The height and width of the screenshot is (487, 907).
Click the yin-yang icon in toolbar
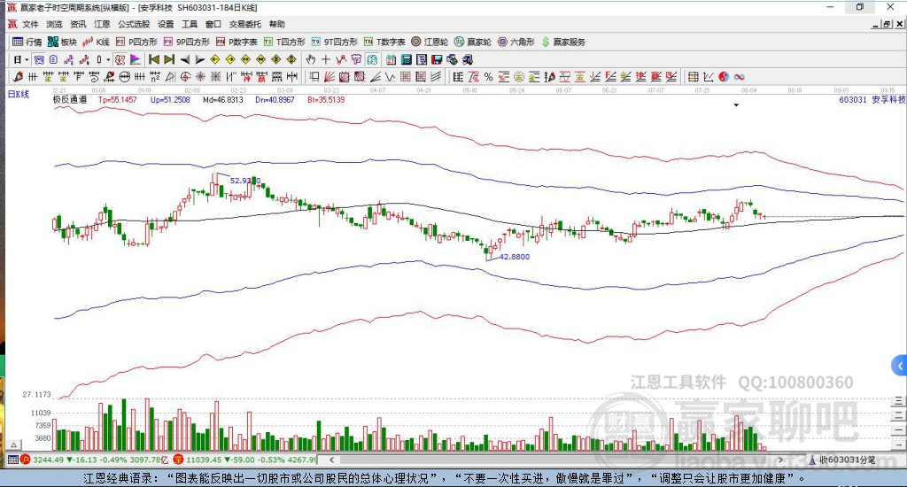(724, 77)
